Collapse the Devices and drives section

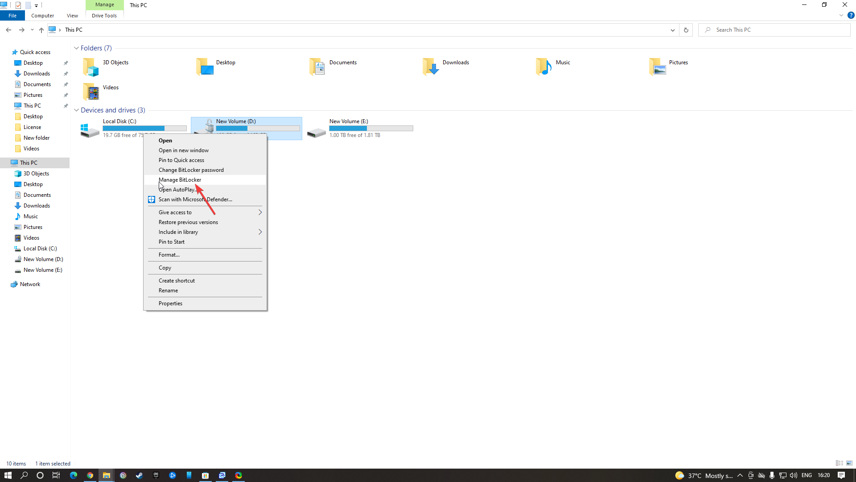[76, 110]
